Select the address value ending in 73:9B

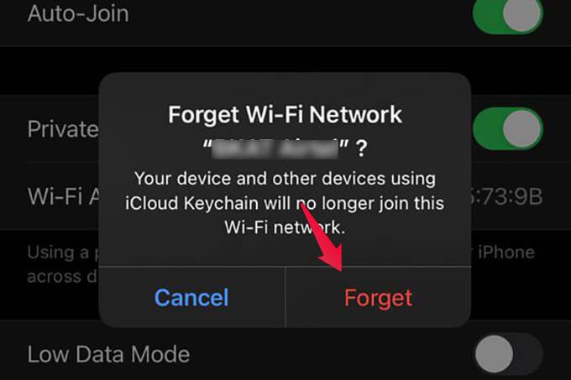(507, 197)
